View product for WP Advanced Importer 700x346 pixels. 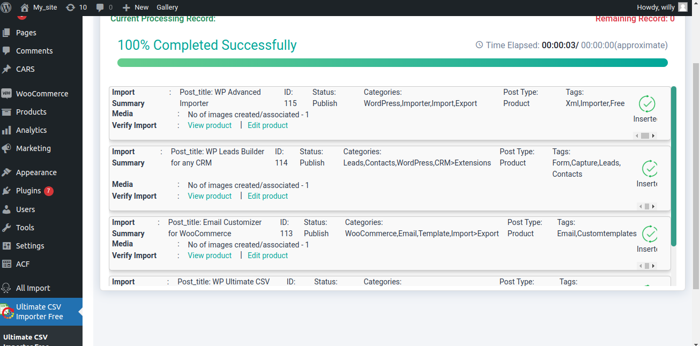tap(210, 125)
